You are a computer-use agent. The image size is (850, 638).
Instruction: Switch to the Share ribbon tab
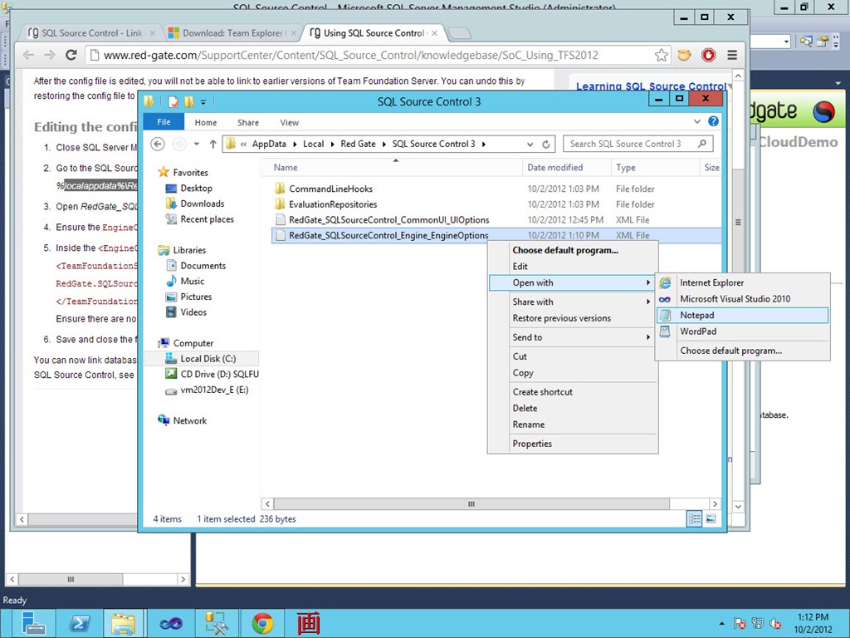click(247, 123)
